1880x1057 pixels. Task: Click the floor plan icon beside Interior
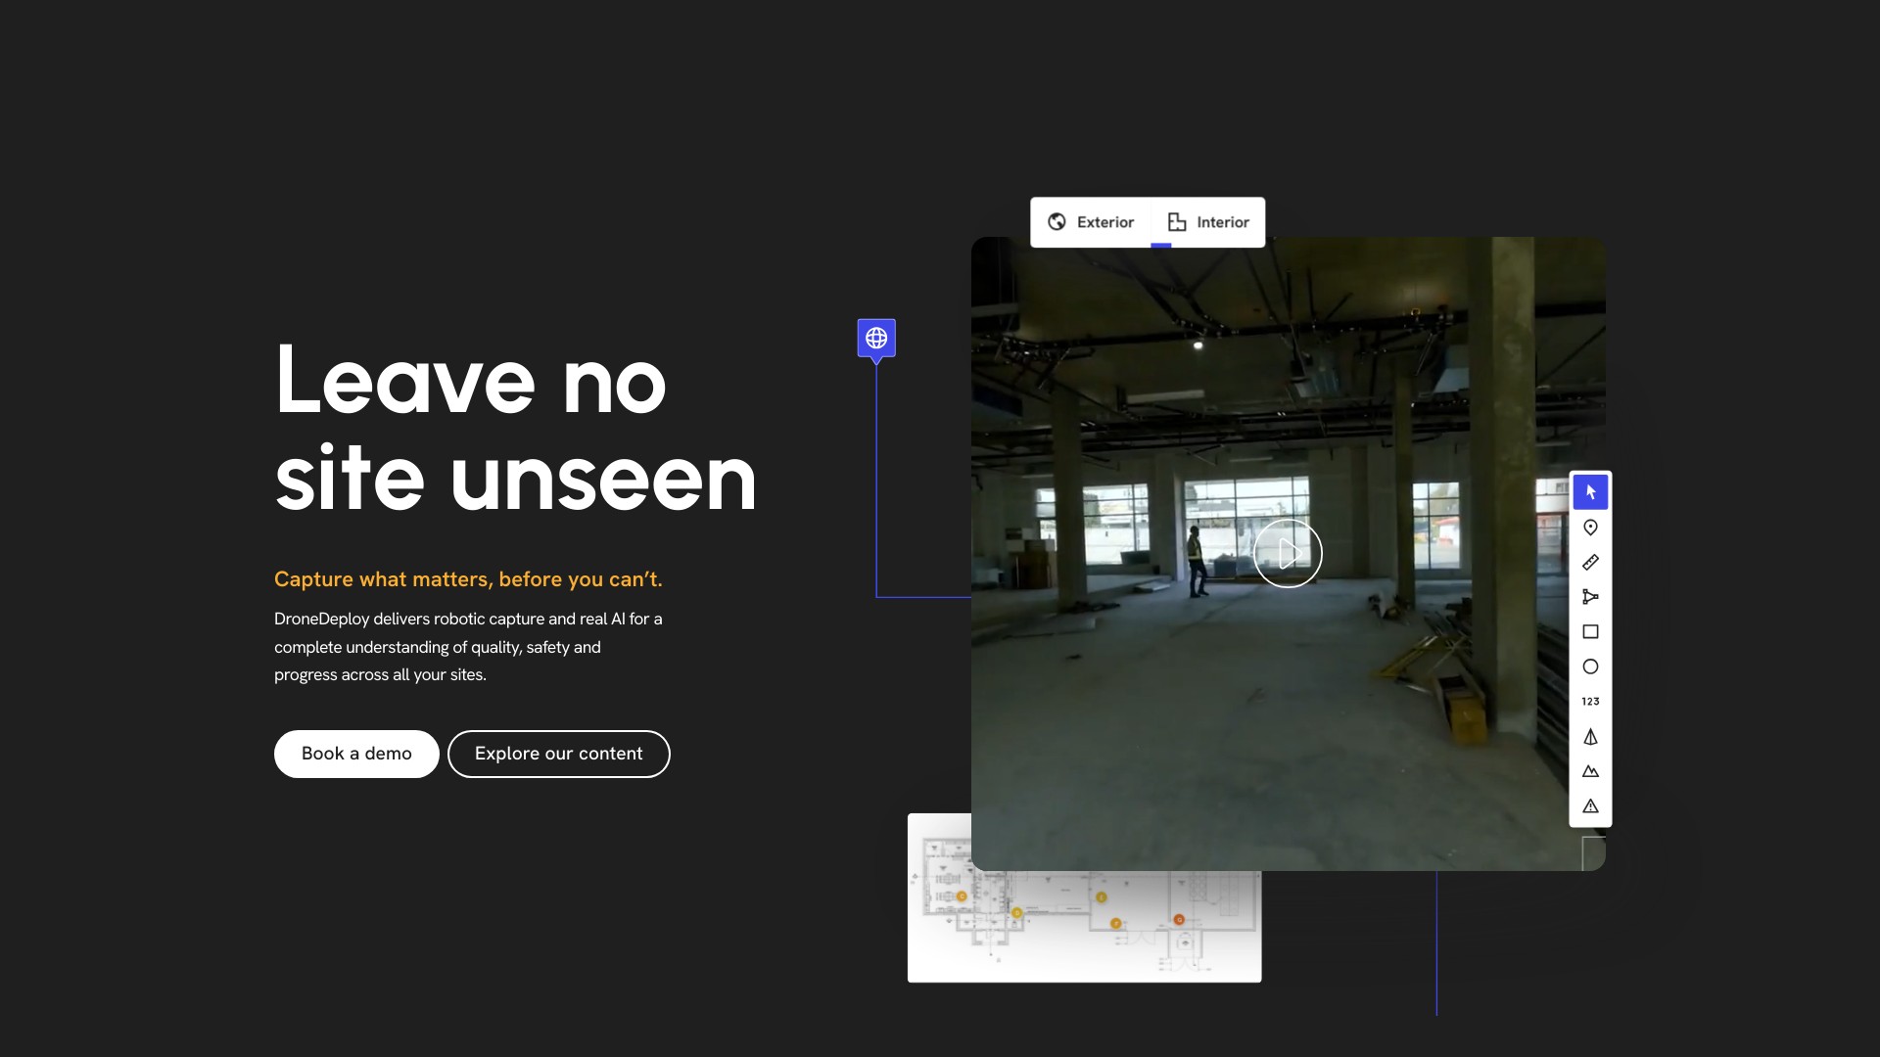pyautogui.click(x=1177, y=222)
